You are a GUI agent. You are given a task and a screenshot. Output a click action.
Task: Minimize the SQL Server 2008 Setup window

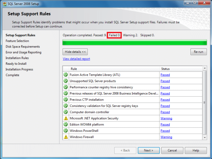click(x=188, y=3)
